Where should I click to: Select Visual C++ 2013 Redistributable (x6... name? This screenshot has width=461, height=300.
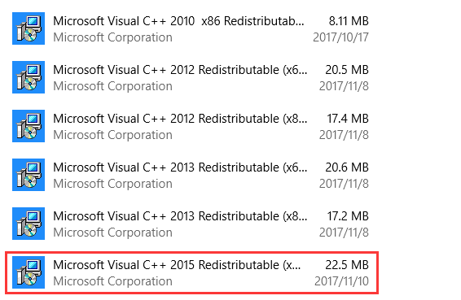(x=180, y=167)
